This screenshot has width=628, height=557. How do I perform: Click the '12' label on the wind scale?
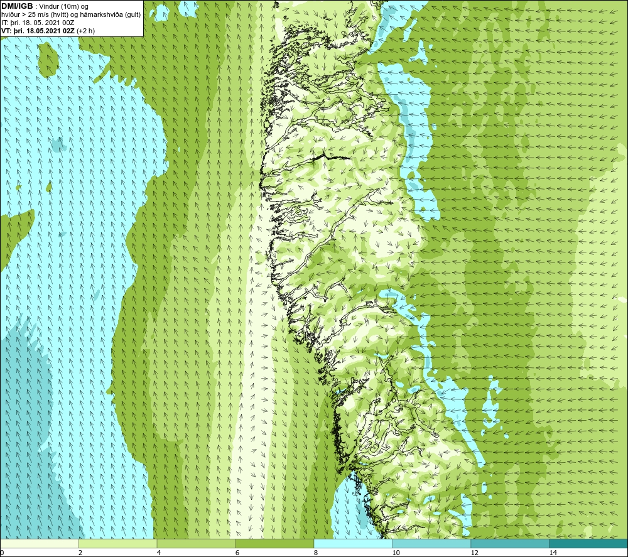coord(474,553)
